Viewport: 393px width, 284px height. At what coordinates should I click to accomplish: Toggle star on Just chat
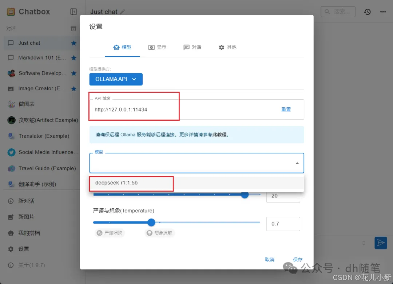pyautogui.click(x=74, y=43)
